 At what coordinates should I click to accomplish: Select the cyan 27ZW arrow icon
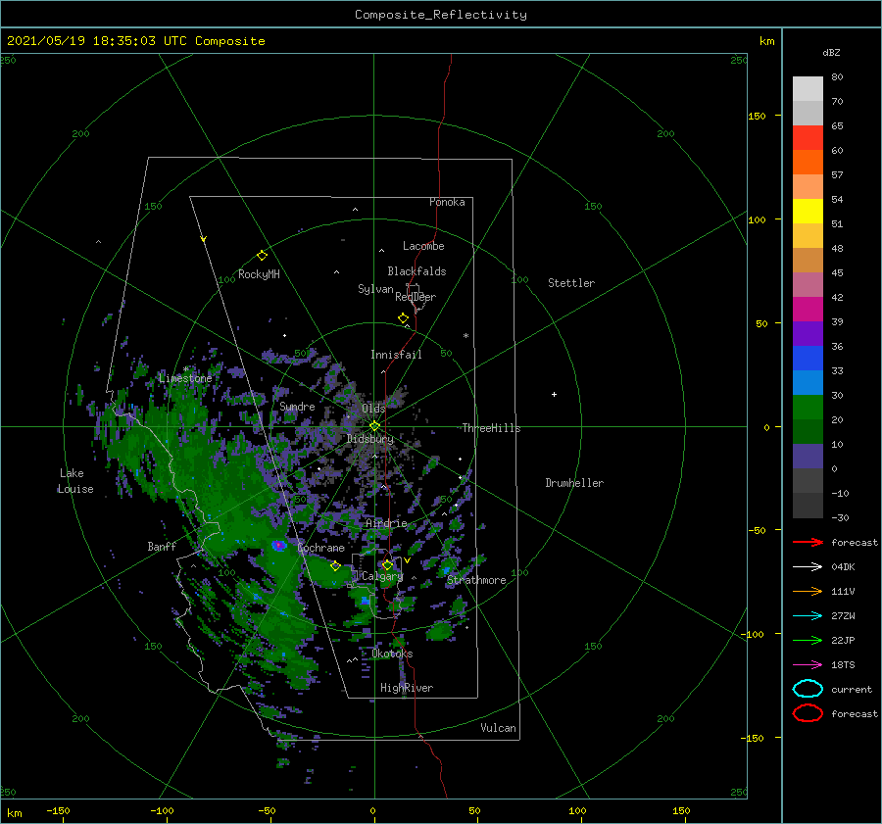point(808,616)
